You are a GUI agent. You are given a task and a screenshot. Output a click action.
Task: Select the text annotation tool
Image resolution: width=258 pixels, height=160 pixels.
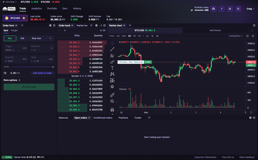coord(112,68)
